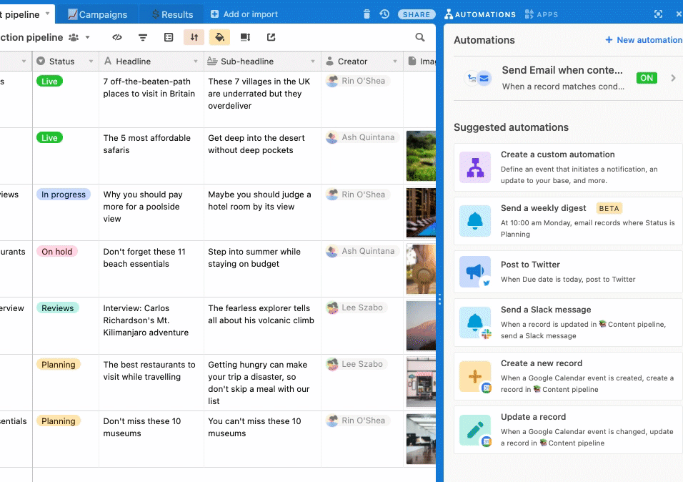Click the Image column header
Screen dimensions: 683x482
click(420, 62)
